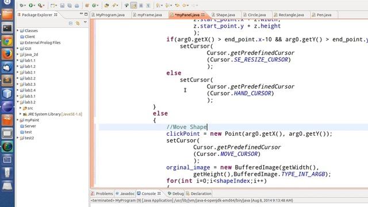Image resolution: width=368 pixels, height=207 pixels.
Task: Click the Last Edit Location icon
Action: [x=177, y=5]
